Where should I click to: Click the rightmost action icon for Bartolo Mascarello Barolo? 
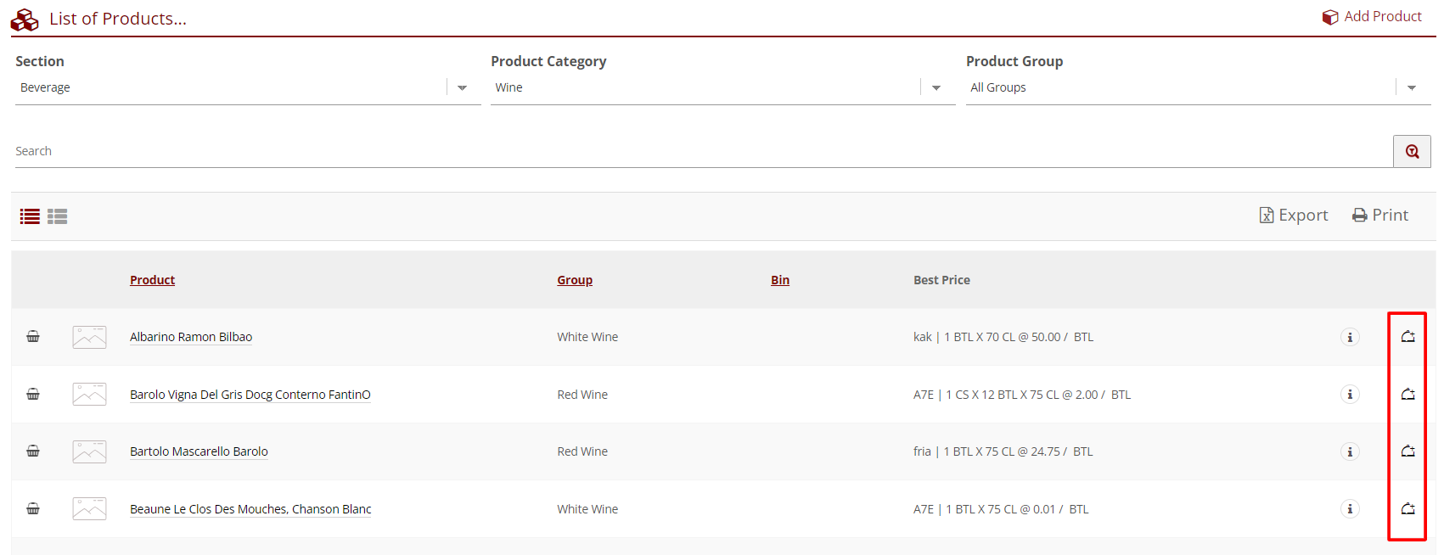pyautogui.click(x=1407, y=451)
